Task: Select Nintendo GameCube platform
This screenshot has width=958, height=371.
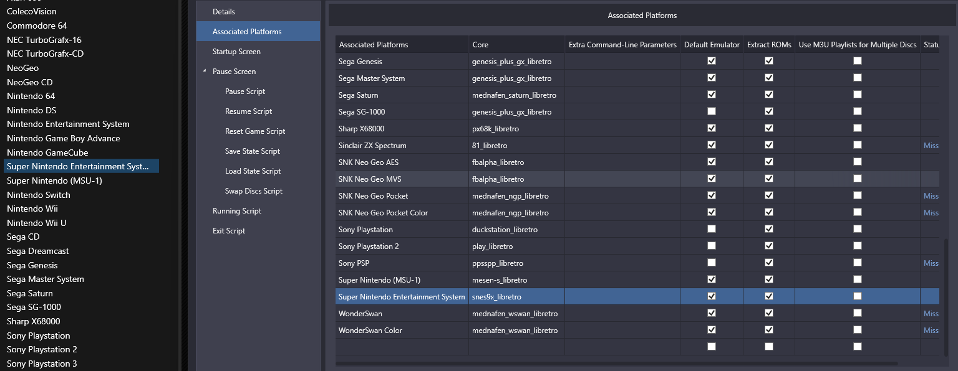Action: tap(47, 153)
